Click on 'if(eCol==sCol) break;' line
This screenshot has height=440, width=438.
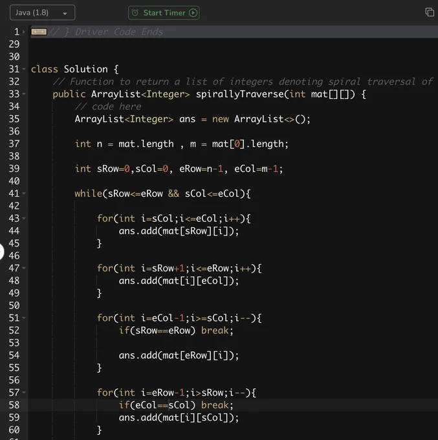[176, 405]
